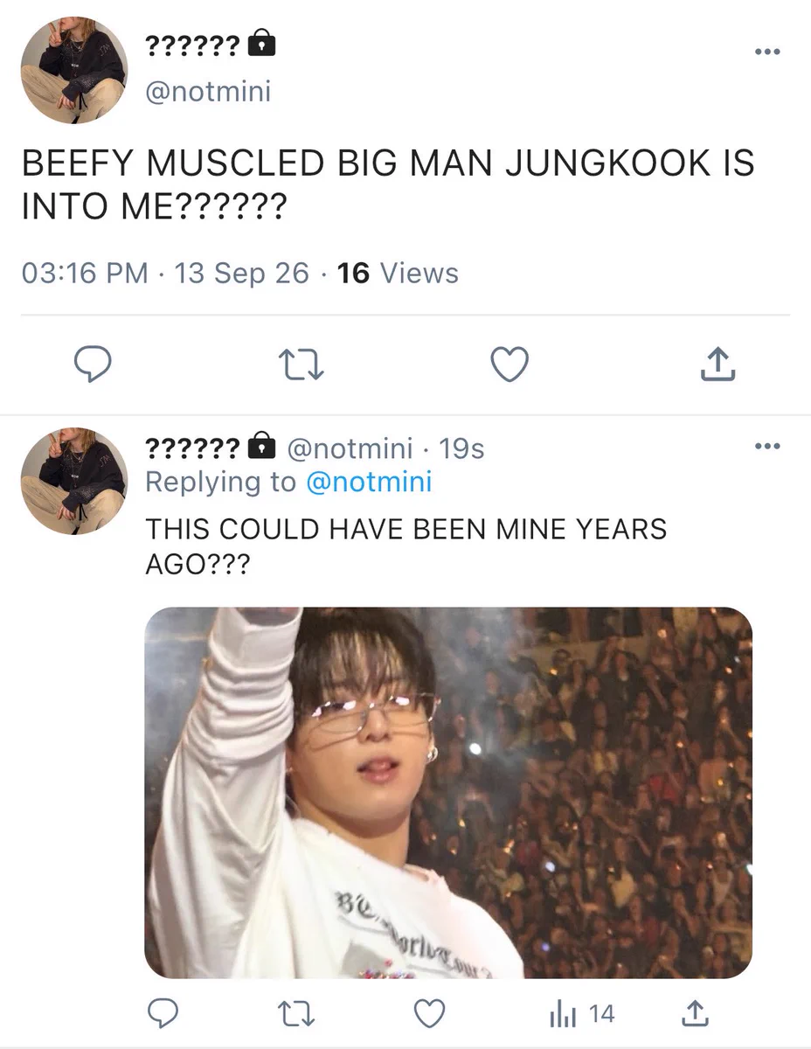This screenshot has height=1049, width=811.
Task: Like the reply tweet with concert photo
Action: pos(428,1014)
